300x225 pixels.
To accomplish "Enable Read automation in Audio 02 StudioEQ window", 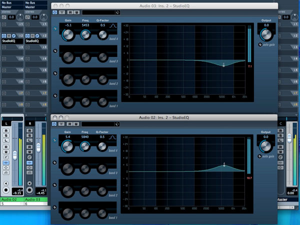I will tap(69, 124).
